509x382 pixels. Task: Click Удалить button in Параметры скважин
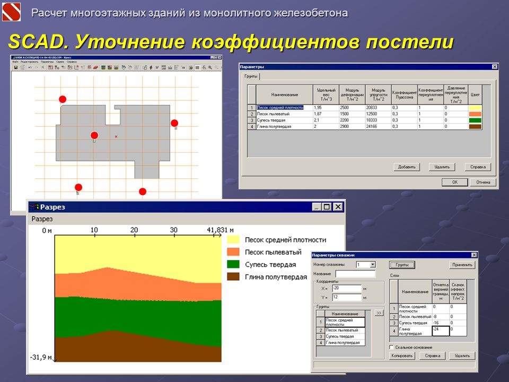point(462,355)
